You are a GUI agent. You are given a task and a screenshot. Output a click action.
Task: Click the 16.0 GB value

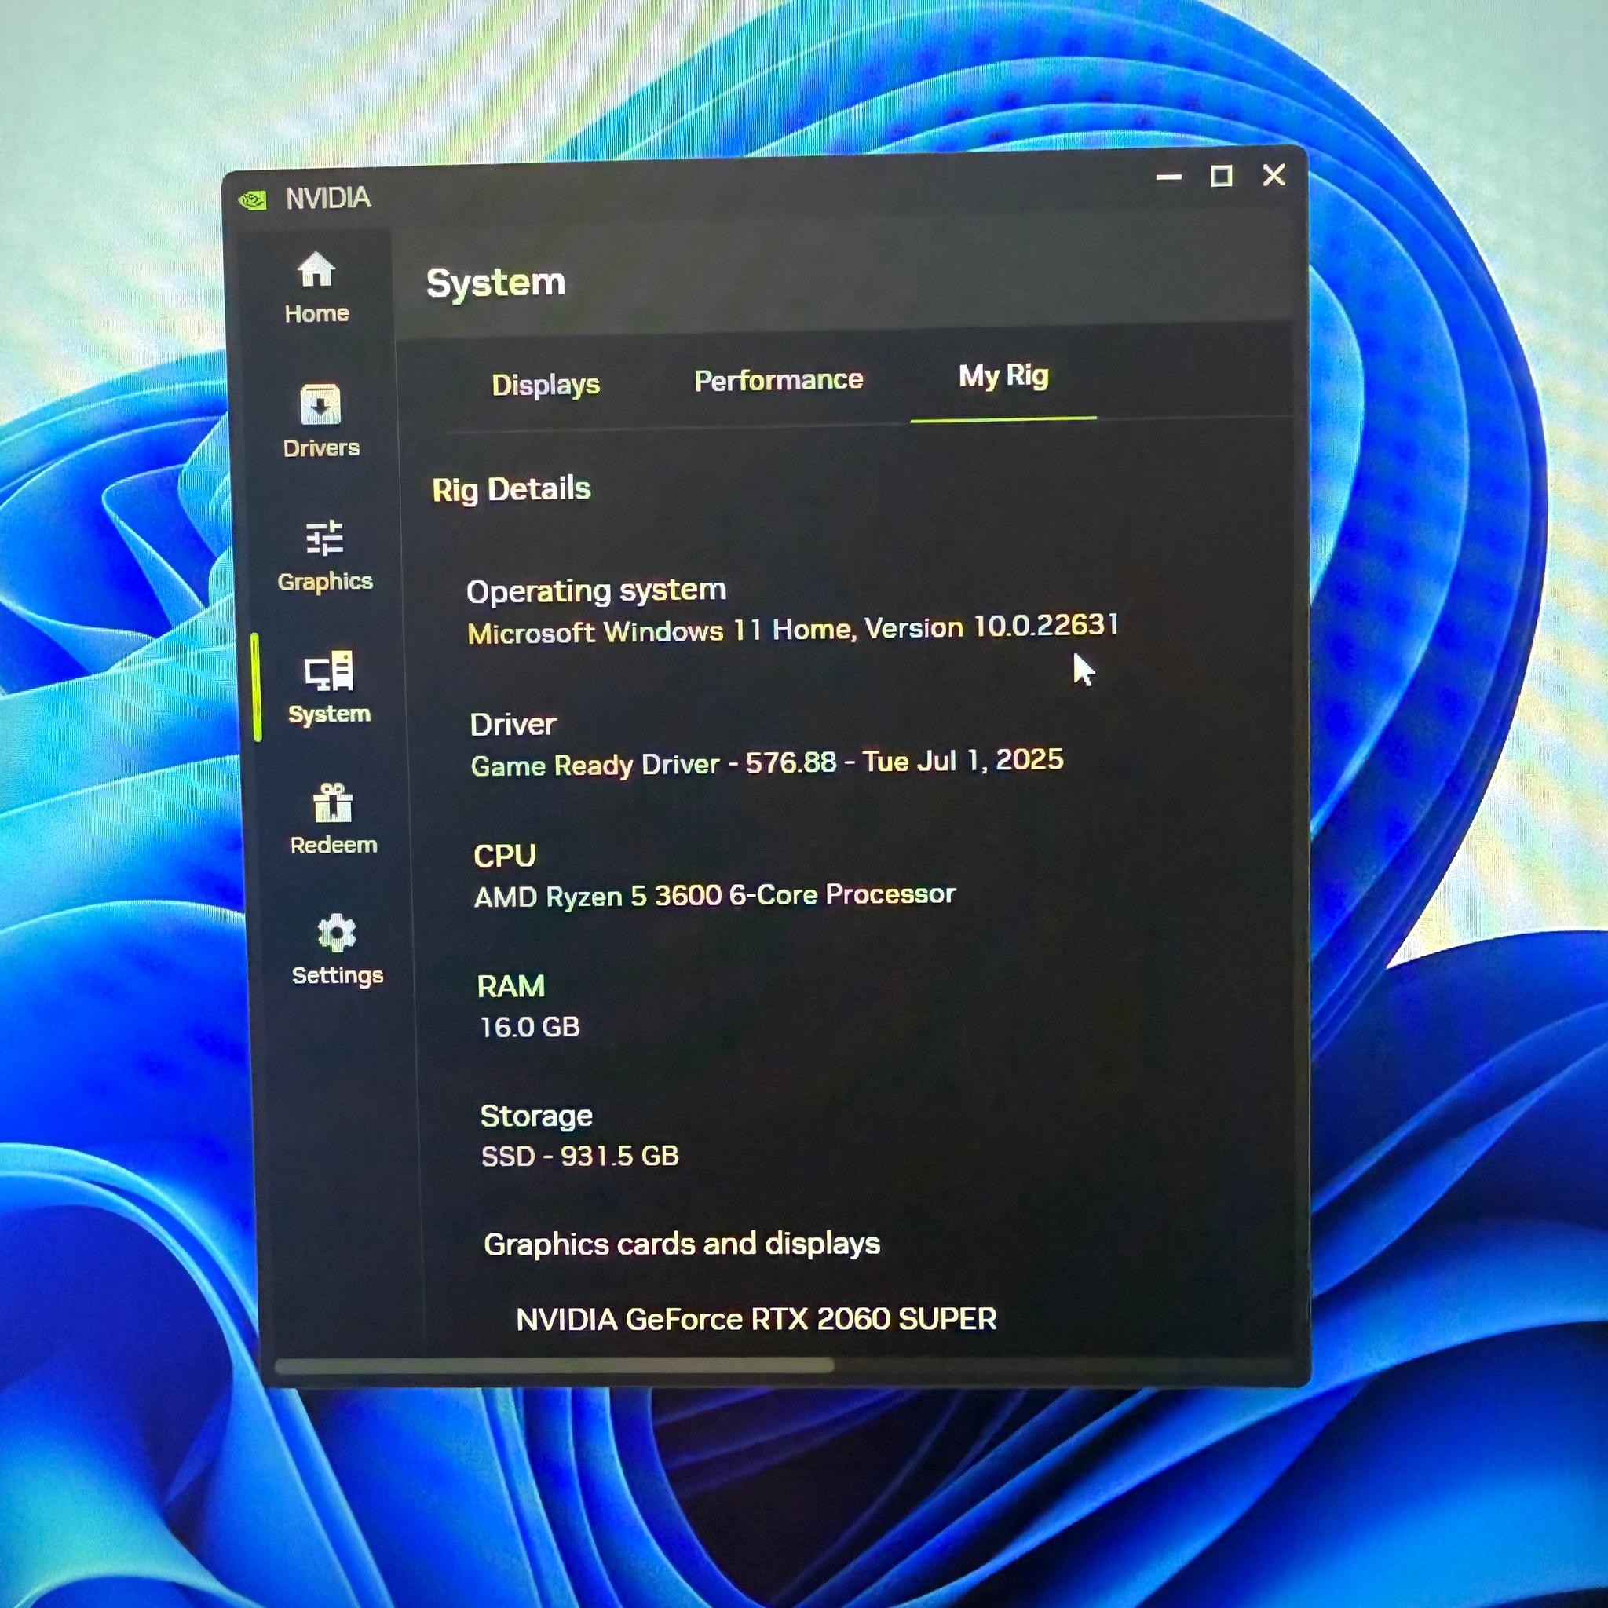529,1027
